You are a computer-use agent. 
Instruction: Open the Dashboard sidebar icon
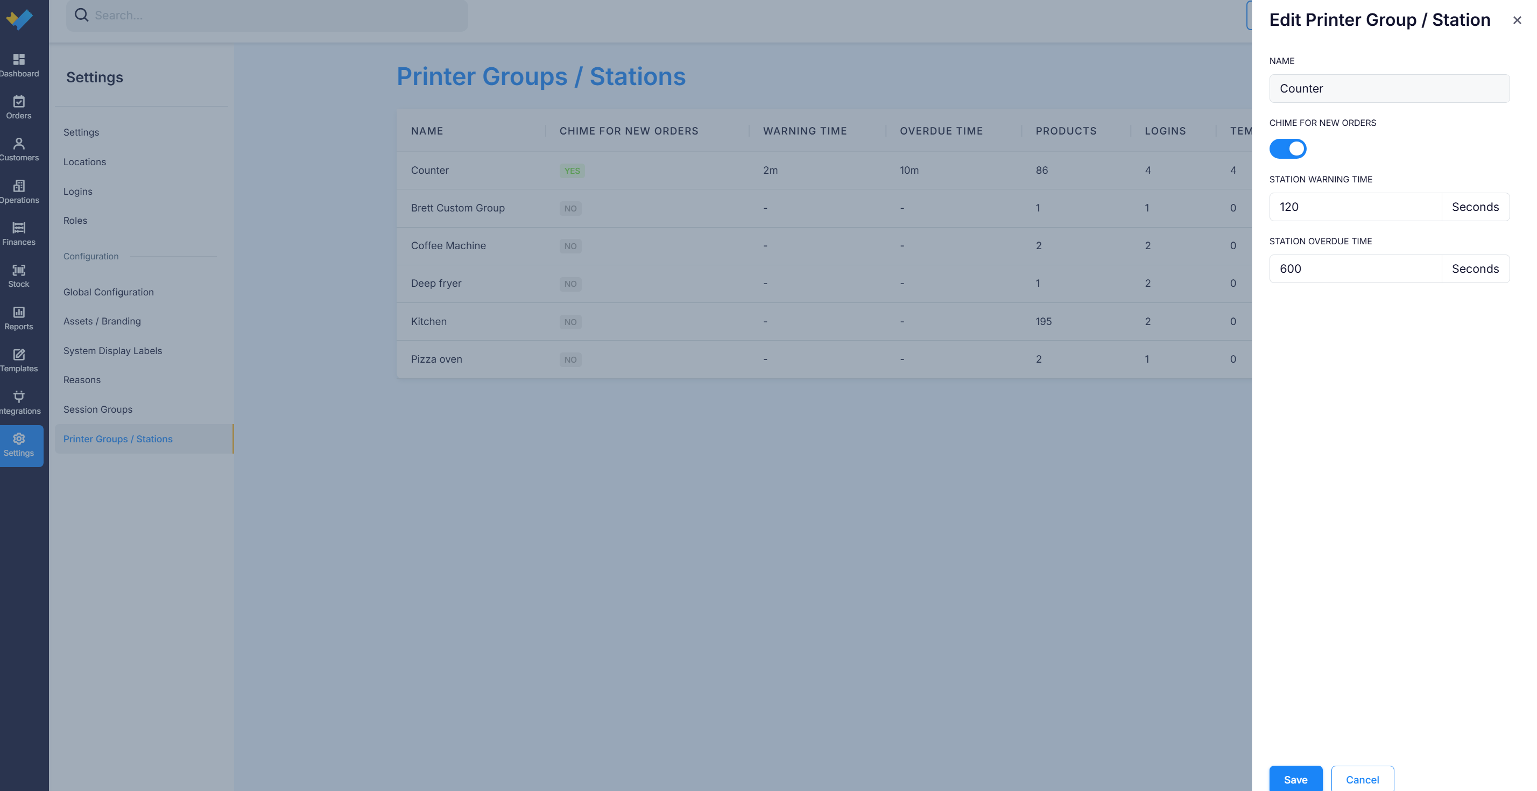[19, 66]
